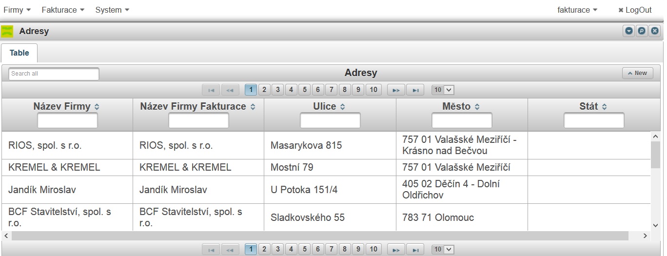Click scroll-down arrow of table vertical scrollbar
The height and width of the screenshot is (256, 667).
coord(656,225)
